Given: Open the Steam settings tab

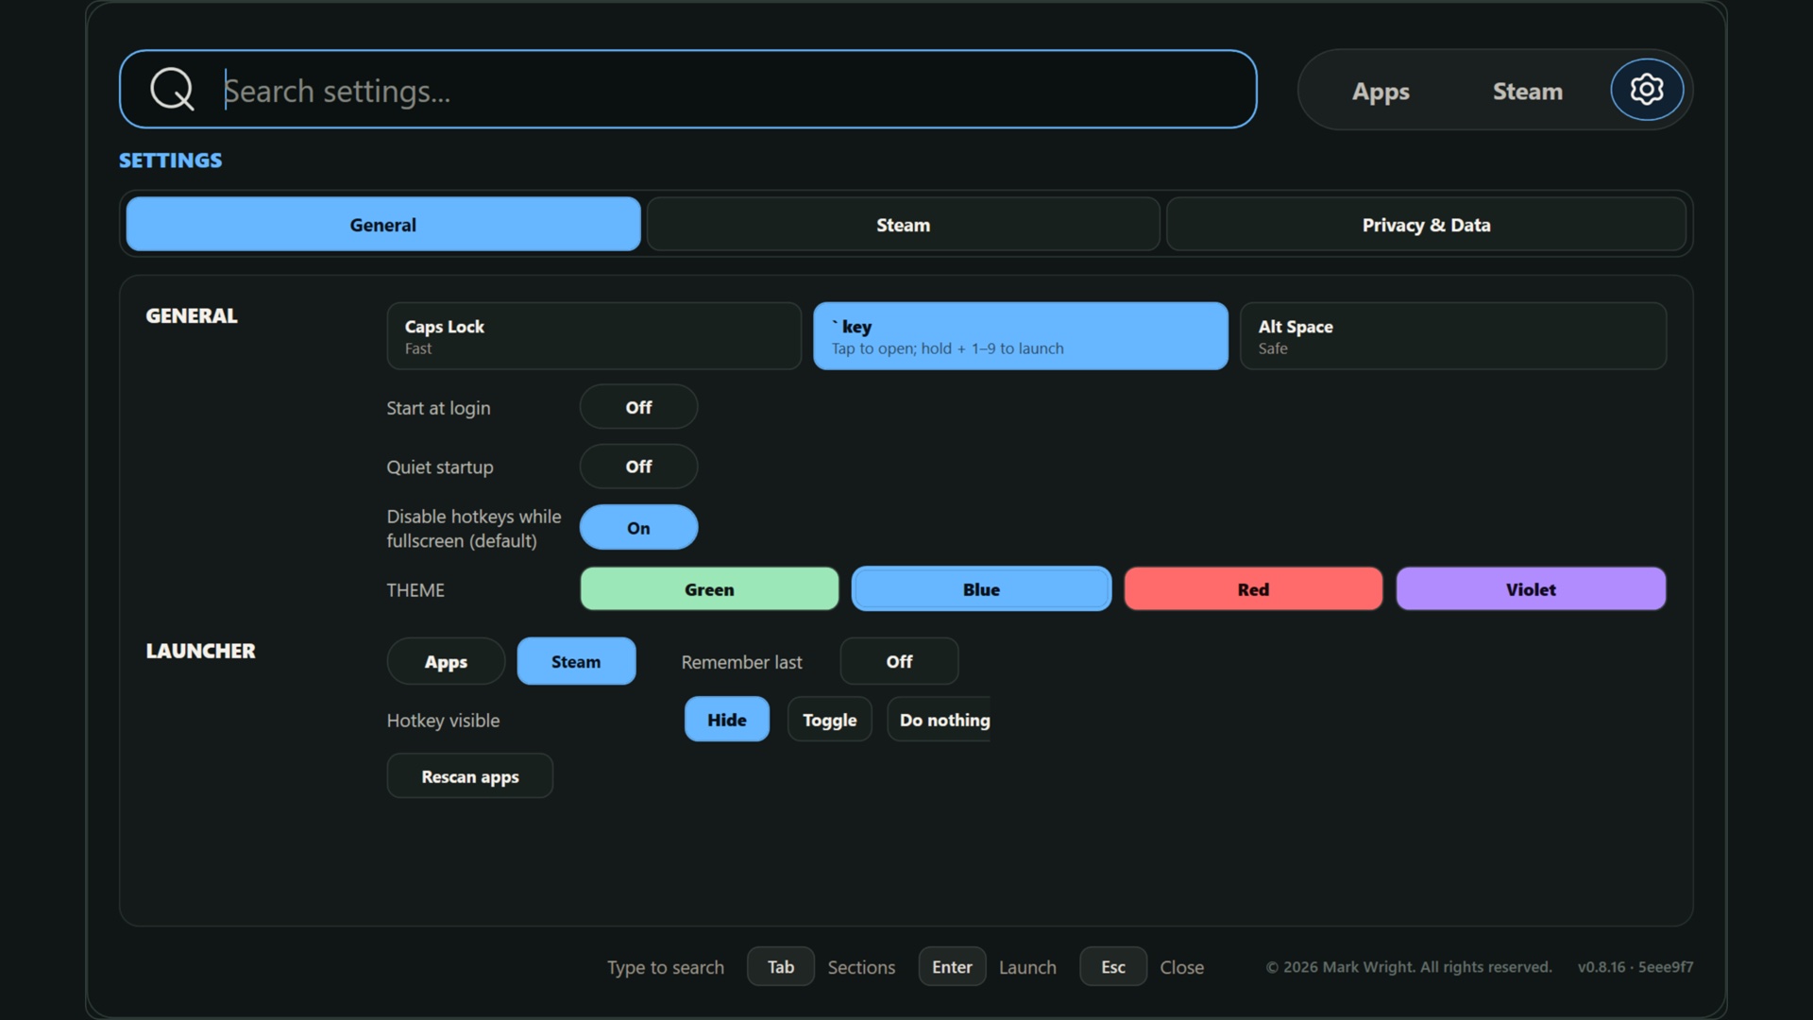Looking at the screenshot, I should pos(903,225).
